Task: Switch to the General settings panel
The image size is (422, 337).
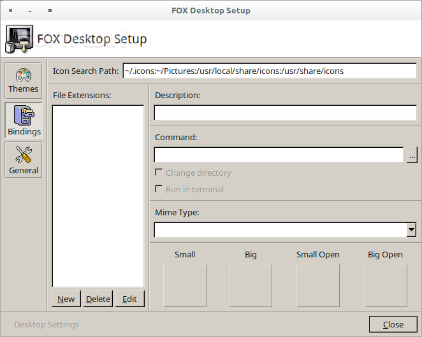Action: [x=24, y=160]
